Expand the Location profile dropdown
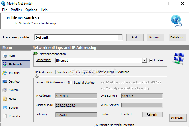The image size is (189, 127). 120,37
